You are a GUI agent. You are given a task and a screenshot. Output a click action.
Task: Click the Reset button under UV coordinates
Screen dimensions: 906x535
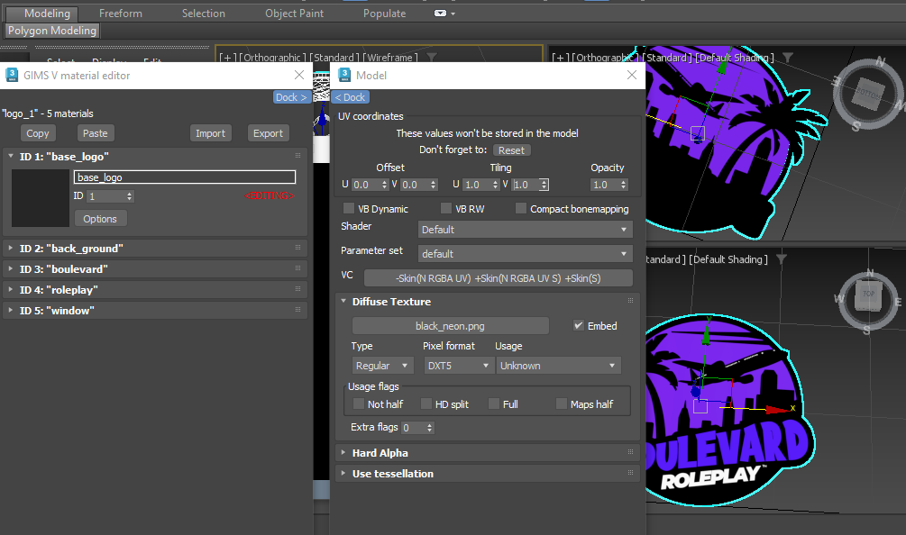coord(511,150)
